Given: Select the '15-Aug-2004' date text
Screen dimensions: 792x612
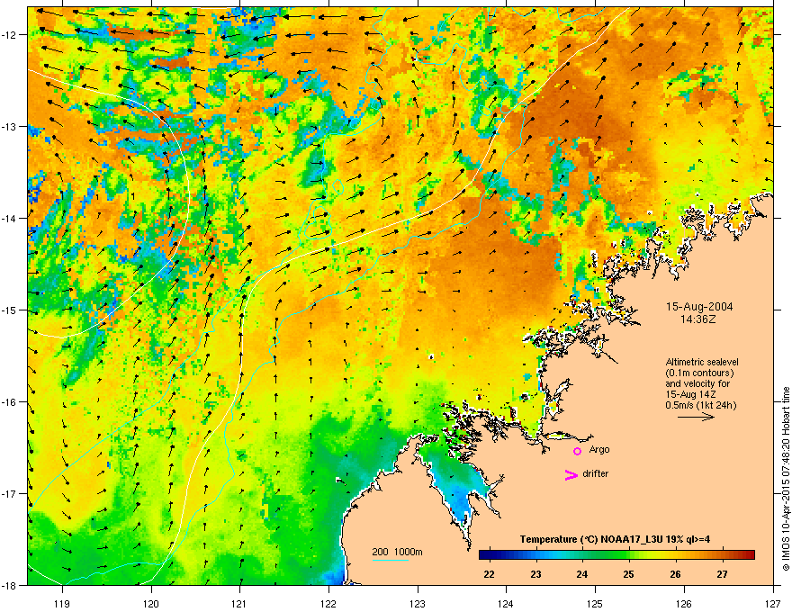Looking at the screenshot, I should pyautogui.click(x=699, y=307).
